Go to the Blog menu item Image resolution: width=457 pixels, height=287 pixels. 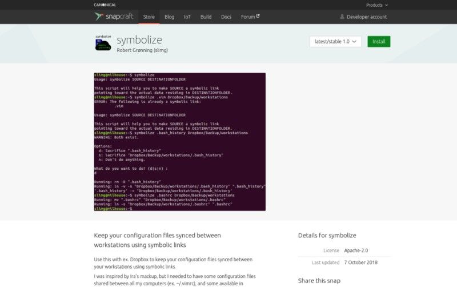pyautogui.click(x=169, y=17)
